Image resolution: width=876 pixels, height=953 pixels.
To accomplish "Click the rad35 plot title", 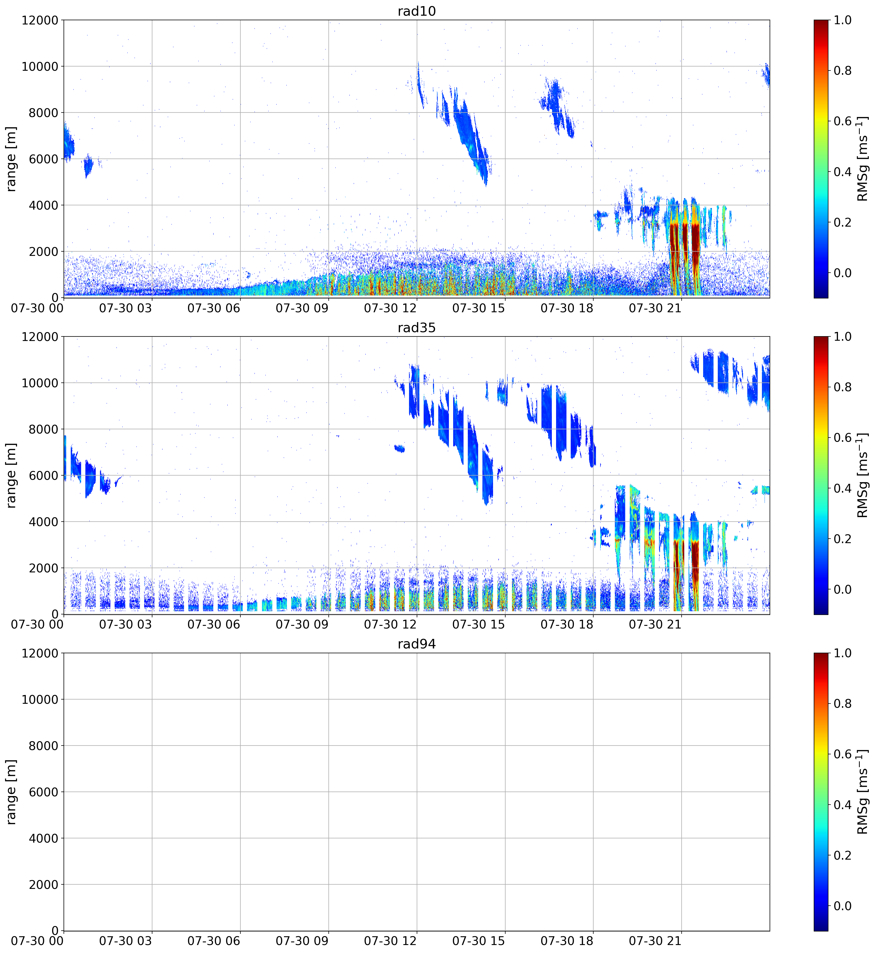I will [x=416, y=328].
